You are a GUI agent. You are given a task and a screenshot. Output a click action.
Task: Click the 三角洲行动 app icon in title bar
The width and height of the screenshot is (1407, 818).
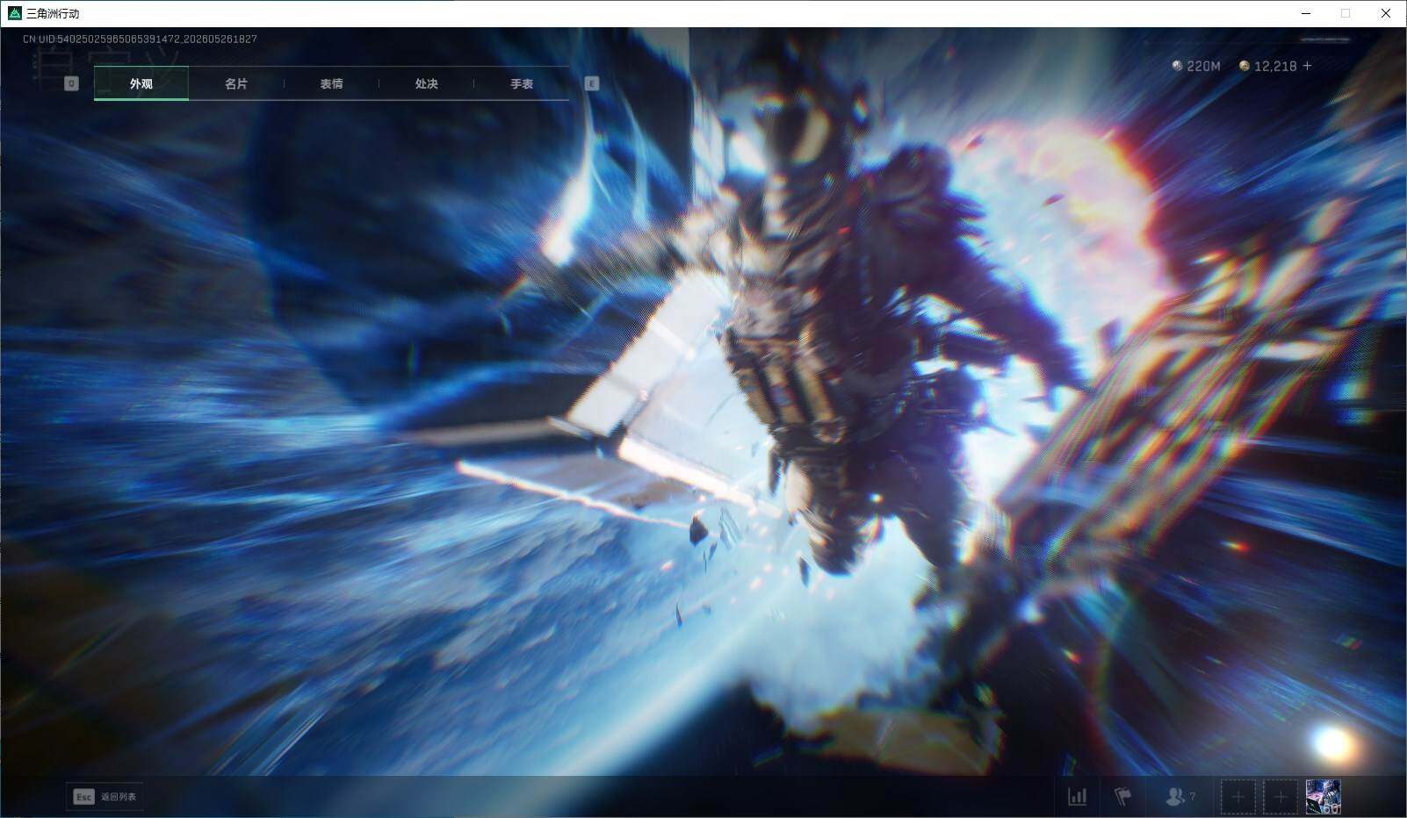coord(14,13)
